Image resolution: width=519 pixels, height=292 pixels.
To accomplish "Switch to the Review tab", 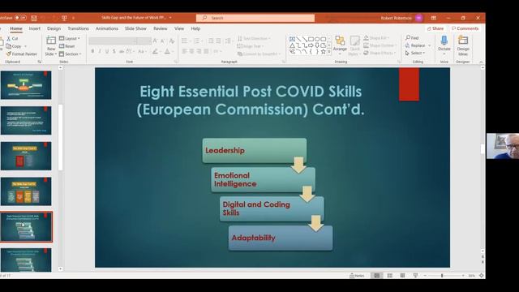I will pyautogui.click(x=161, y=28).
